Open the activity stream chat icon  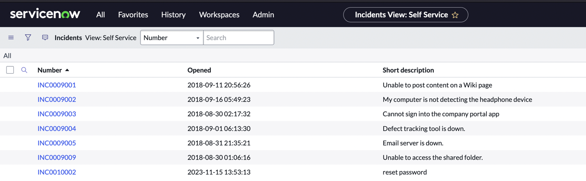click(x=45, y=38)
